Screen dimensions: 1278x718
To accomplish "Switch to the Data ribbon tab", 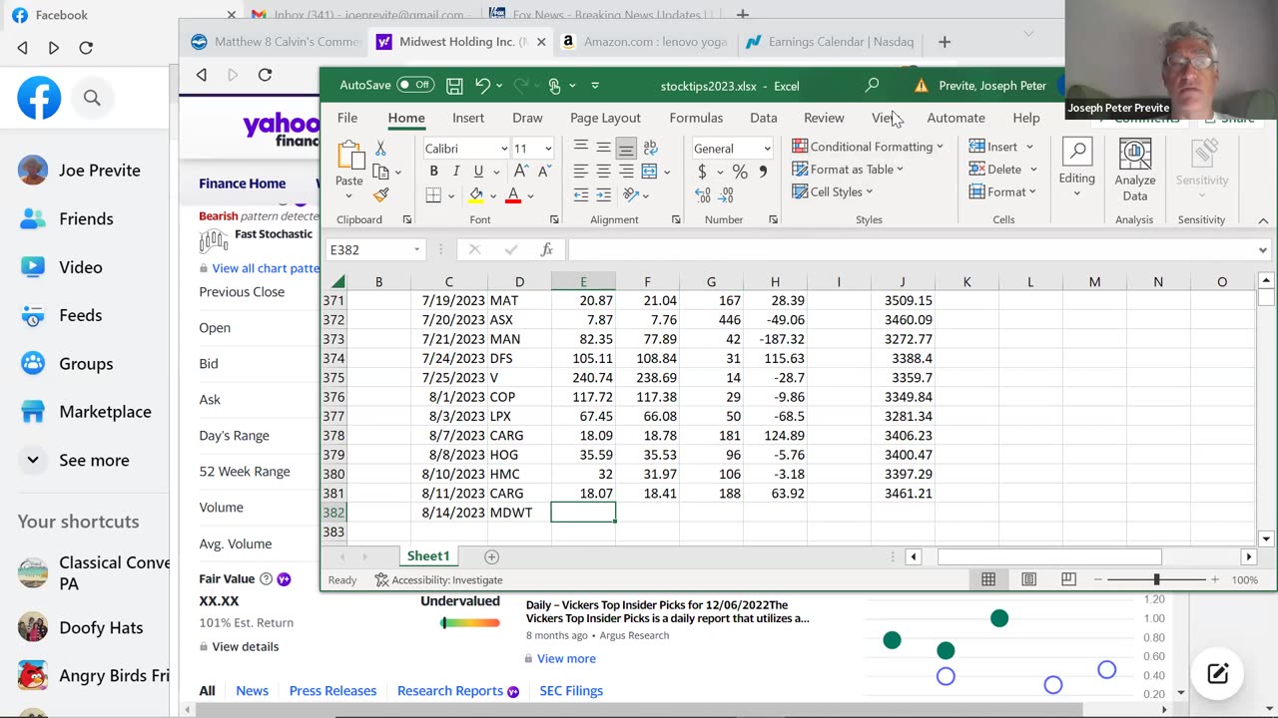I will 764,118.
